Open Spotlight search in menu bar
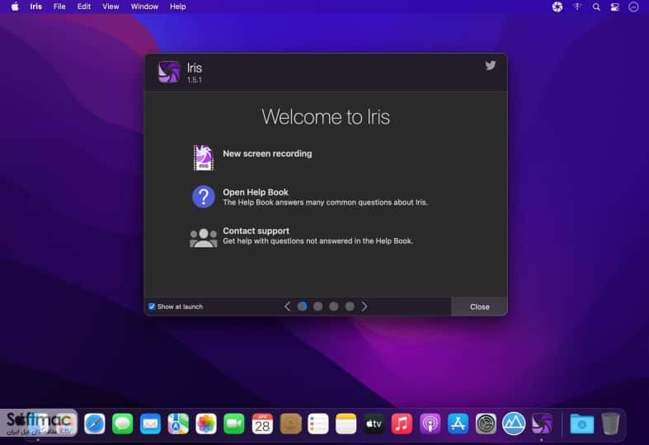The image size is (649, 445). click(596, 7)
